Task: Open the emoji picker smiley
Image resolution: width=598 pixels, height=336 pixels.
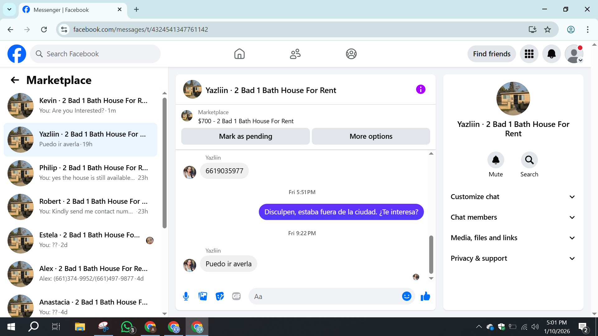Action: coord(406,296)
